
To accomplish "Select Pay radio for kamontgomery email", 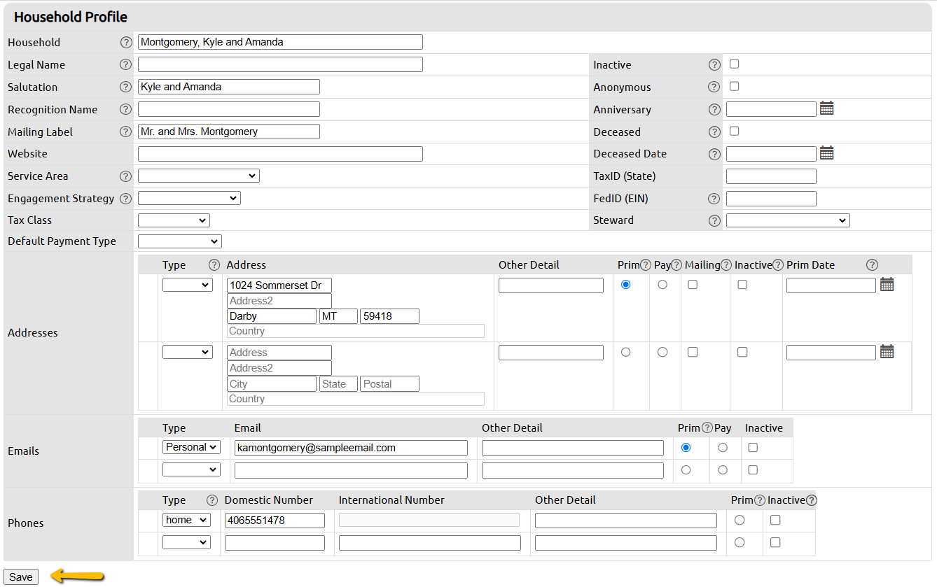I will pos(723,447).
